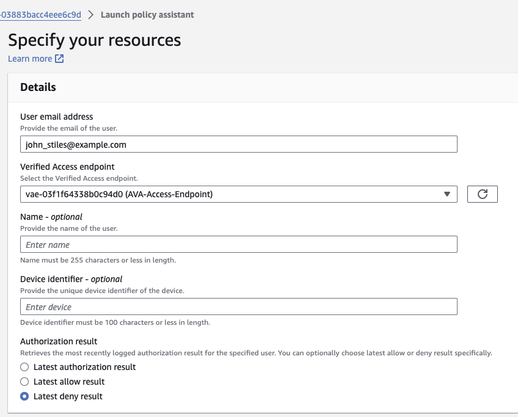
Task: Focus the Enter name input field
Action: tap(238, 244)
